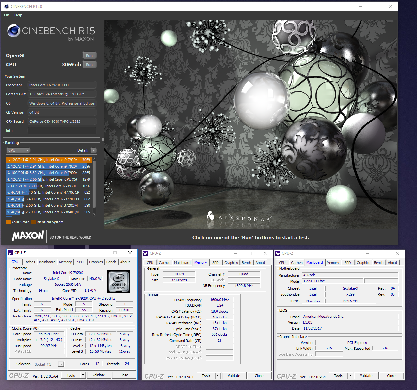Open the File menu in Cinebench
The width and height of the screenshot is (417, 390).
click(7, 15)
